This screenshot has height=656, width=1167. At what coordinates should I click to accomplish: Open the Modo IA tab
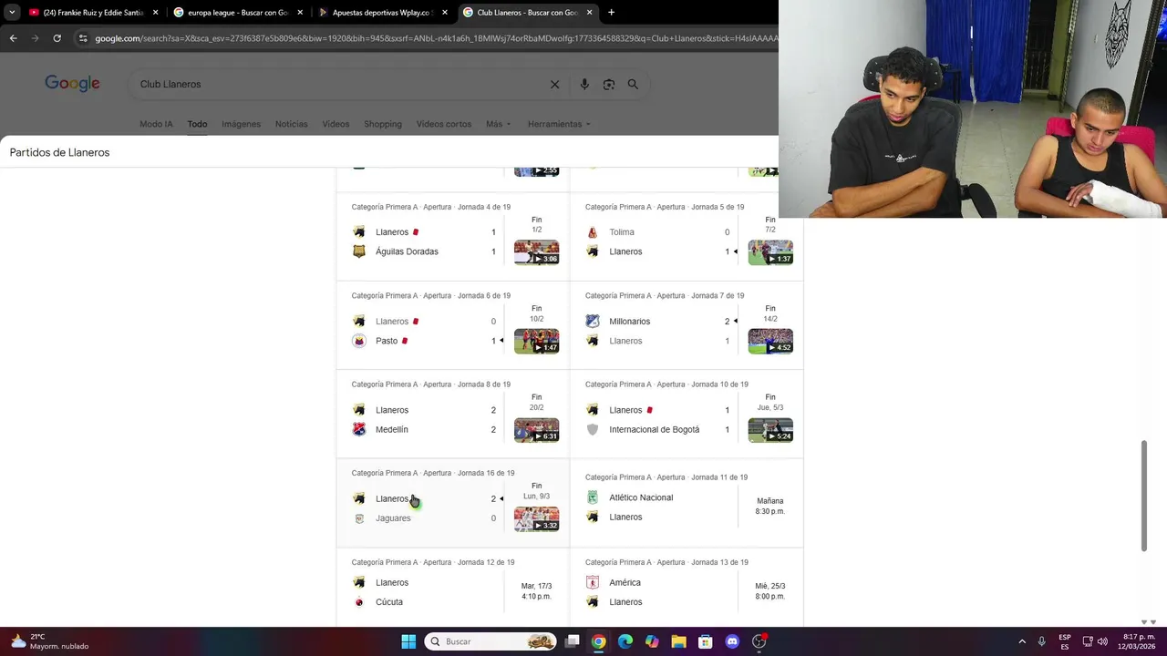pos(156,124)
